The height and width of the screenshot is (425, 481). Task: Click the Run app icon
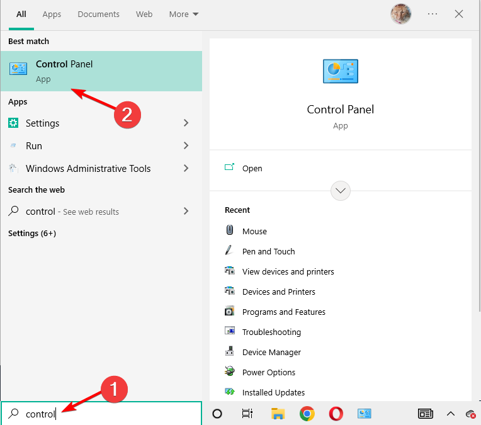pos(13,145)
